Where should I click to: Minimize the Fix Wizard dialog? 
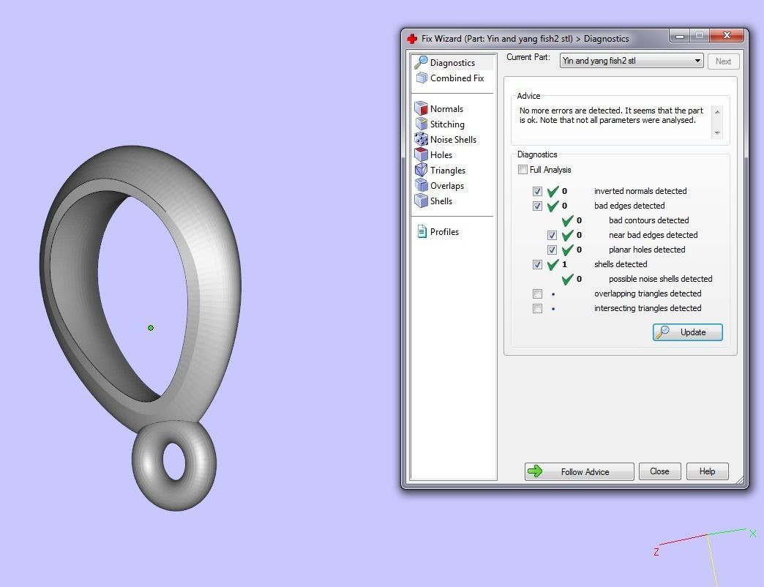680,36
